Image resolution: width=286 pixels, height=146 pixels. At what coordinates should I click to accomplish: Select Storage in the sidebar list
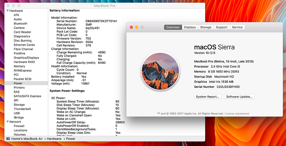click(x=19, y=105)
